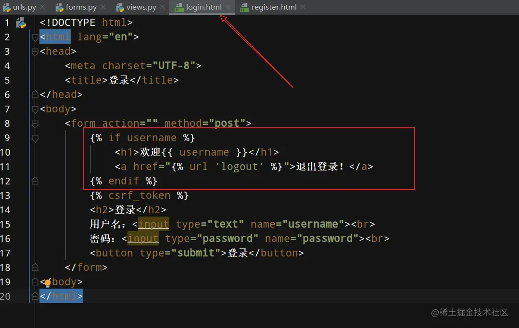Screen dimensions: 519x328
Task: Click the method="post" attribute
Action: tap(205, 123)
